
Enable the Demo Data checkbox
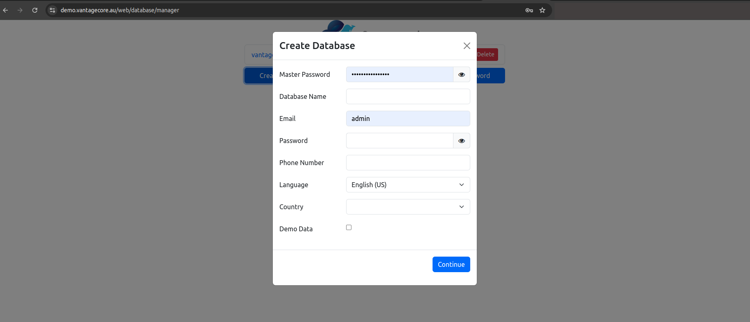349,228
